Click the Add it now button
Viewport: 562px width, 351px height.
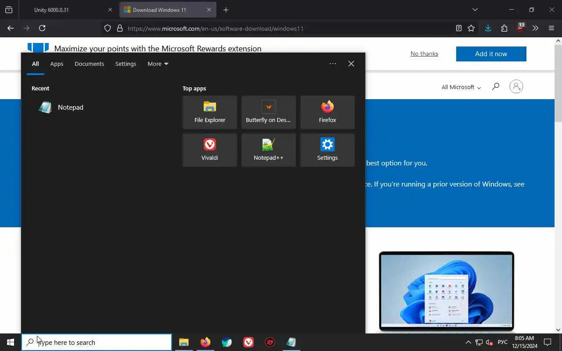pyautogui.click(x=491, y=54)
